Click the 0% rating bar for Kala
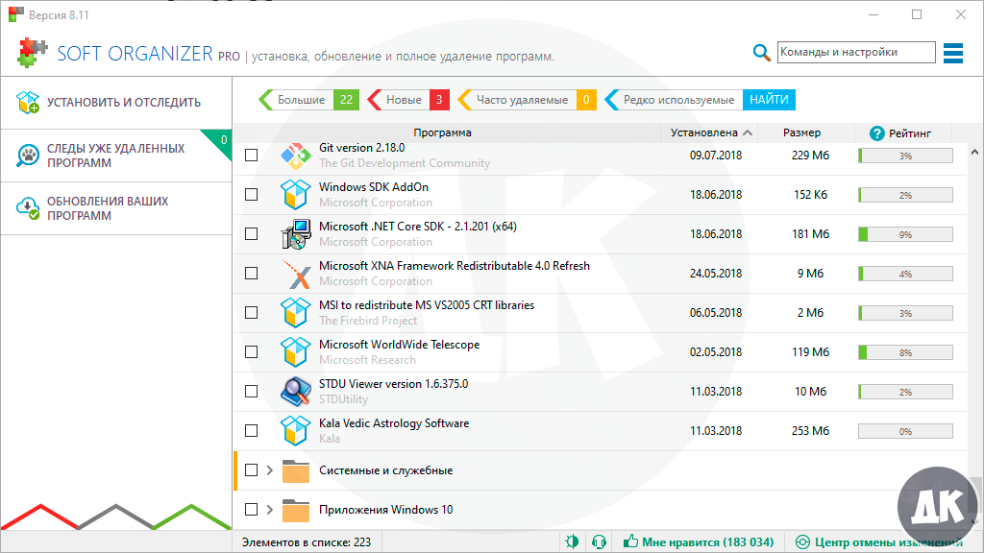The width and height of the screenshot is (984, 553). tap(905, 431)
